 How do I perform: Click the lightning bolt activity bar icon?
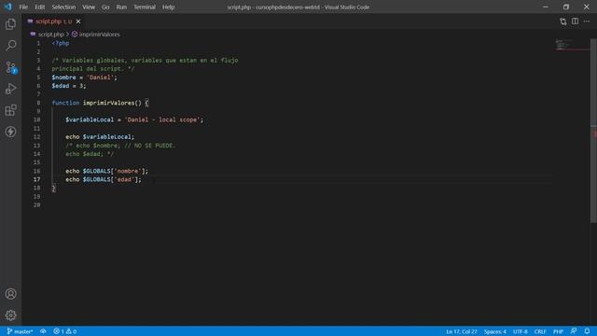coord(10,132)
